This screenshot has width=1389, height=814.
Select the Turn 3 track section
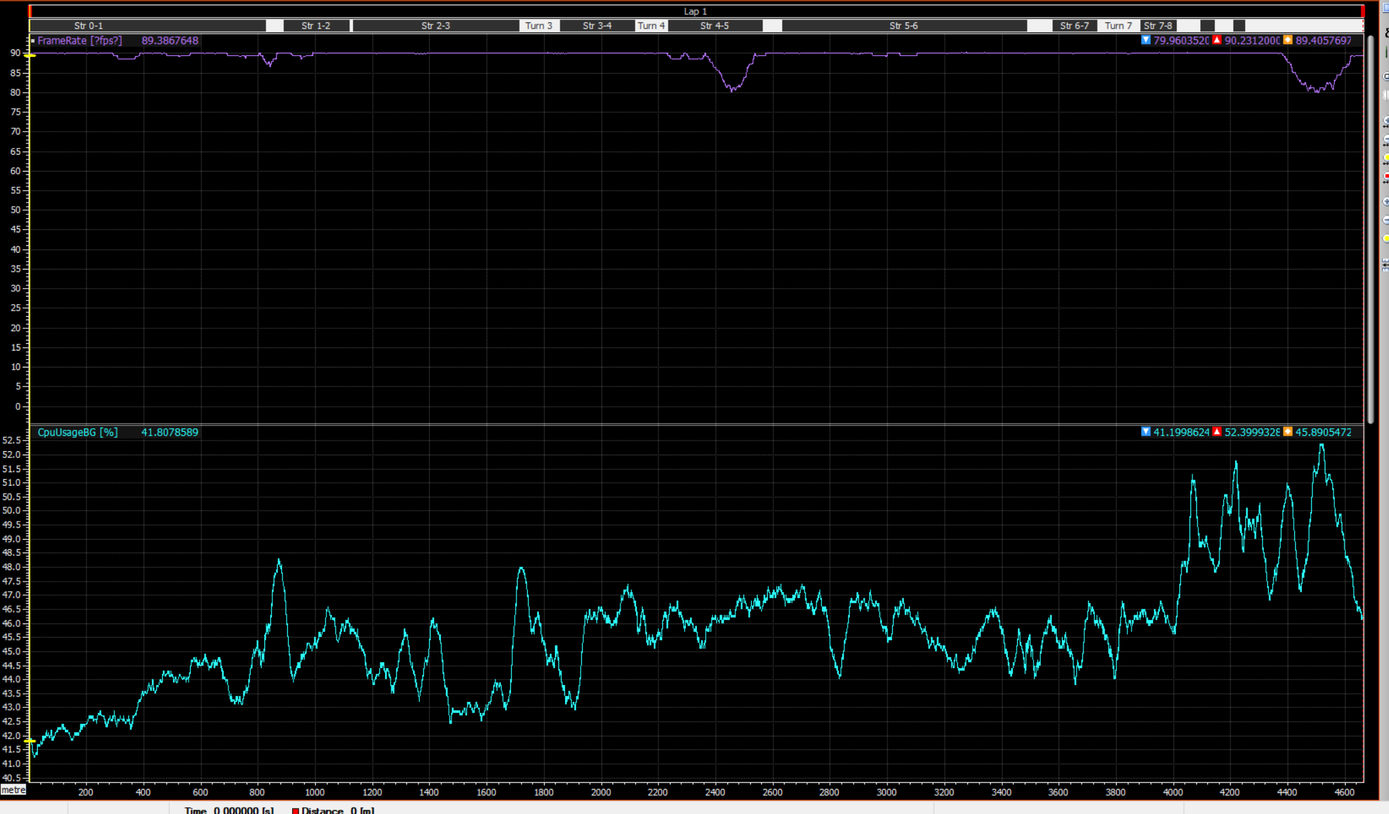539,26
